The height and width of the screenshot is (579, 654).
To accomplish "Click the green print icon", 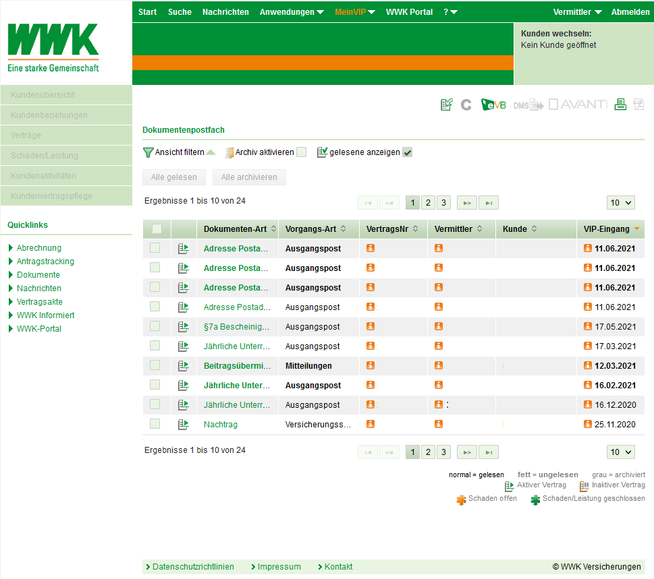I will tap(620, 104).
